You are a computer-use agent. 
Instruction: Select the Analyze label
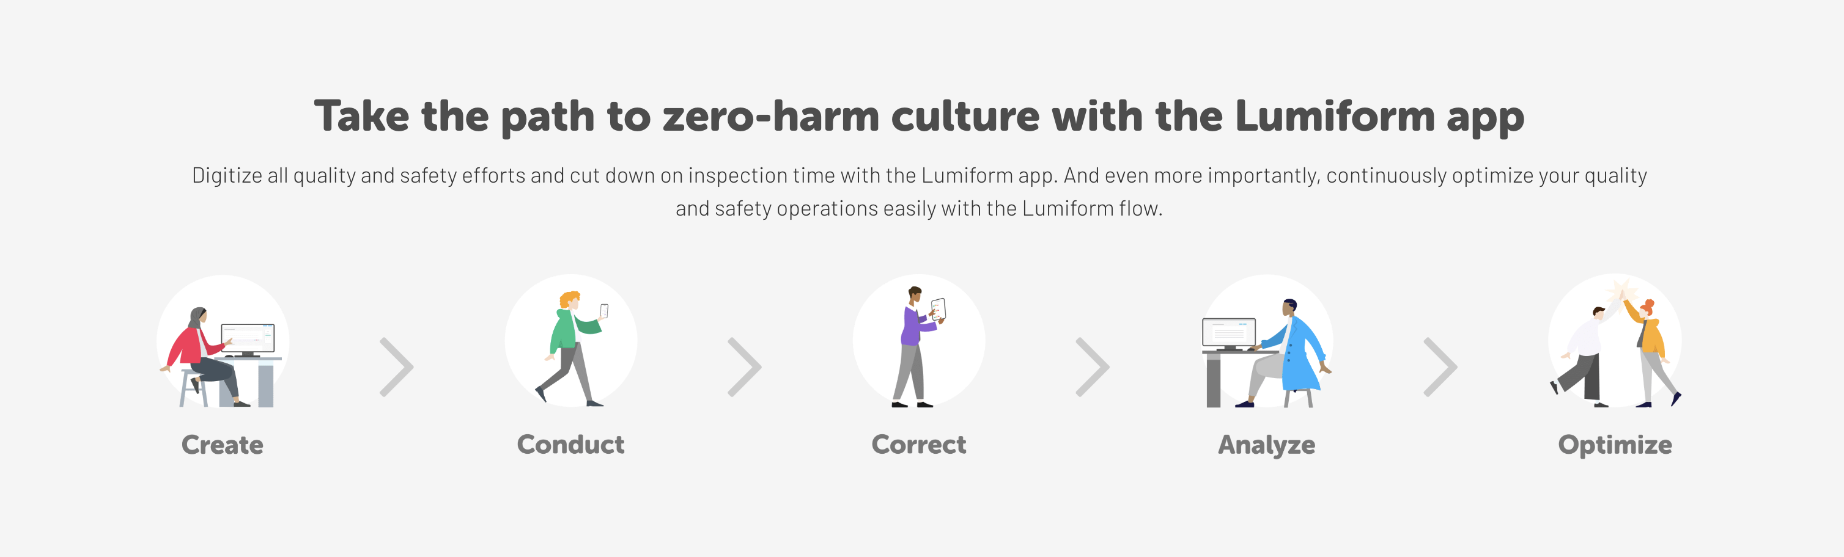click(1266, 445)
